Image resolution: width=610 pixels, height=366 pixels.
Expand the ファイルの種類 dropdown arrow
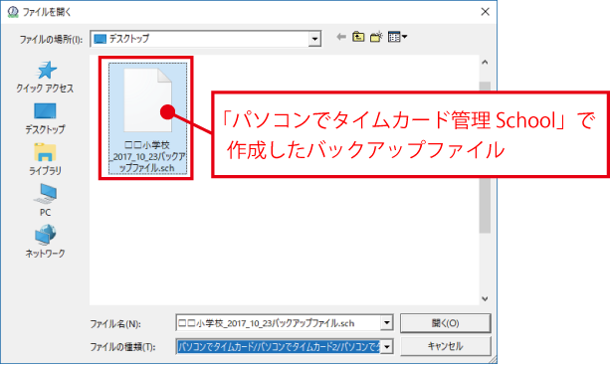coord(387,346)
